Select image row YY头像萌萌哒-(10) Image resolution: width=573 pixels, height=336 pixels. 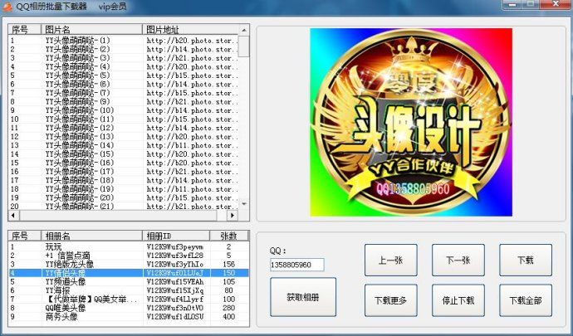[x=124, y=110]
